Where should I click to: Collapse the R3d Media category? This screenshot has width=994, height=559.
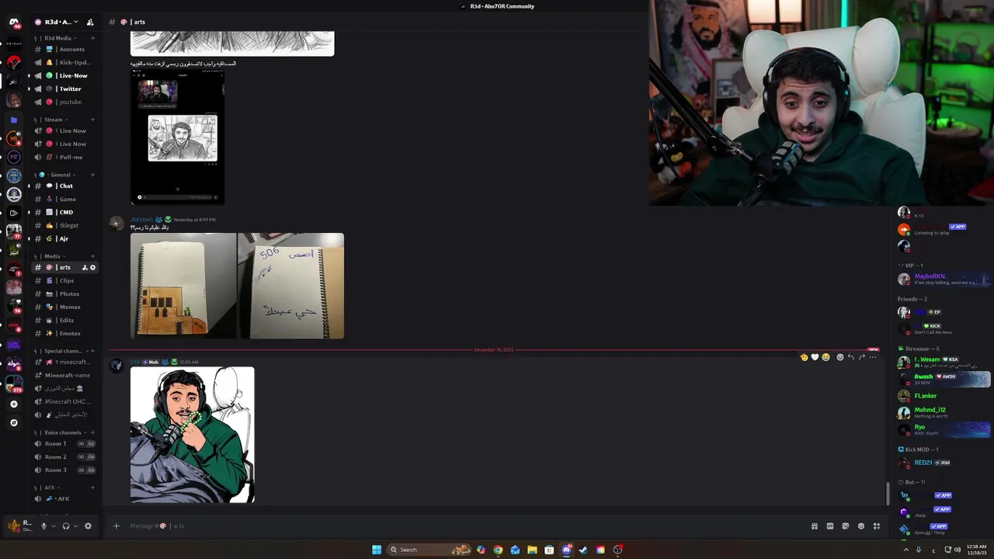(x=57, y=38)
